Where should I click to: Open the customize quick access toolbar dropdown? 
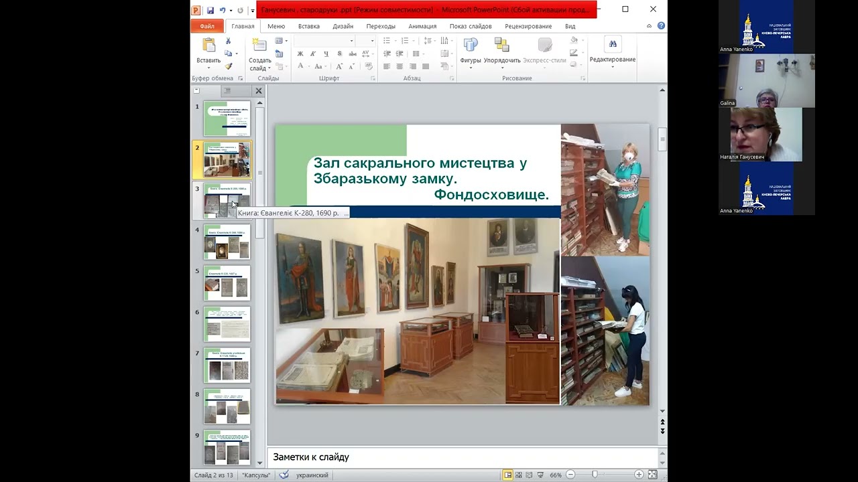tap(252, 10)
